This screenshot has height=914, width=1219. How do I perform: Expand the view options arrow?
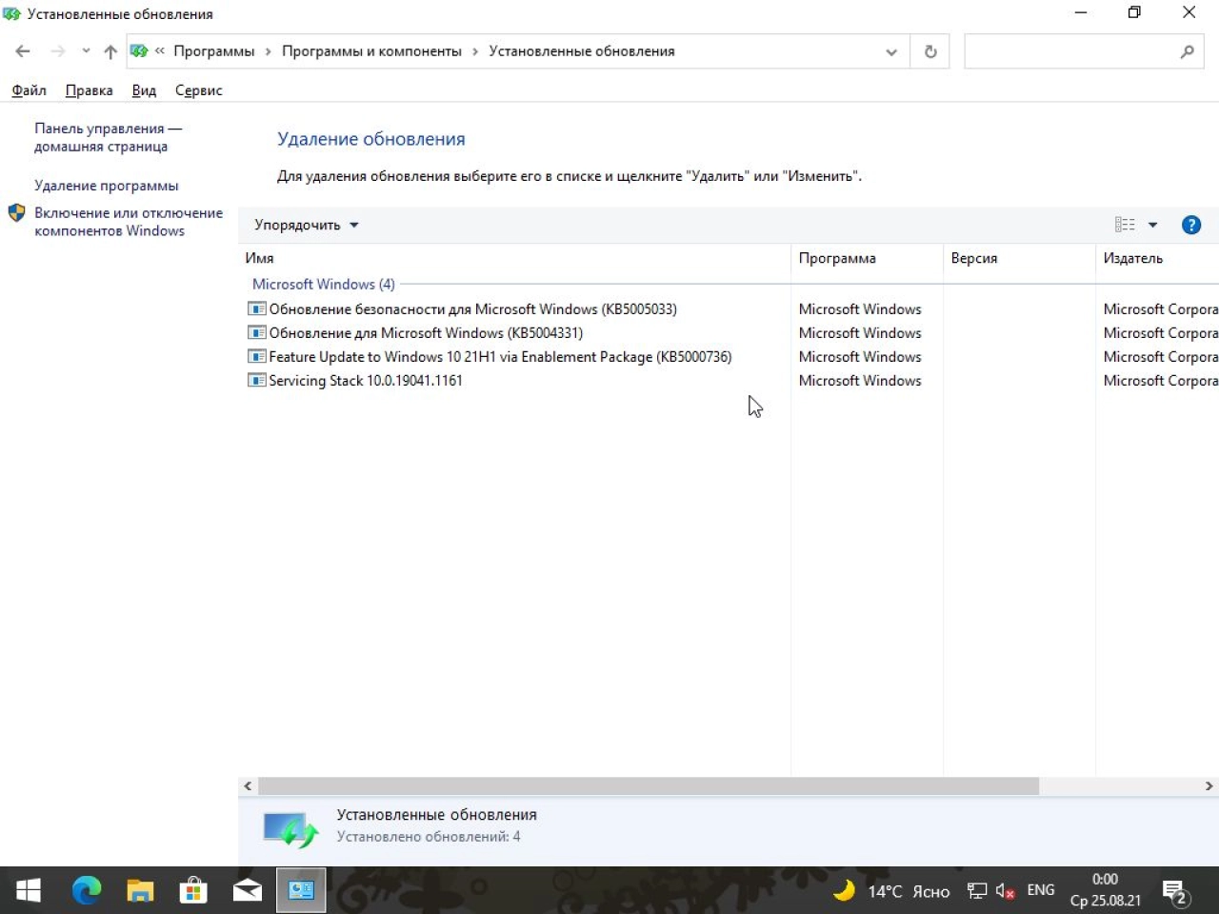tap(1152, 225)
